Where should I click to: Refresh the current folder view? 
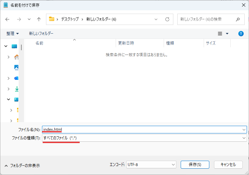[x=167, y=19]
